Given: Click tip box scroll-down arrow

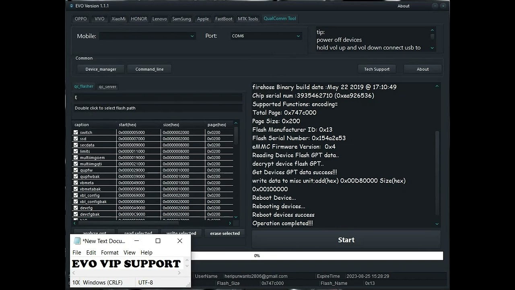Looking at the screenshot, I should tap(433, 48).
